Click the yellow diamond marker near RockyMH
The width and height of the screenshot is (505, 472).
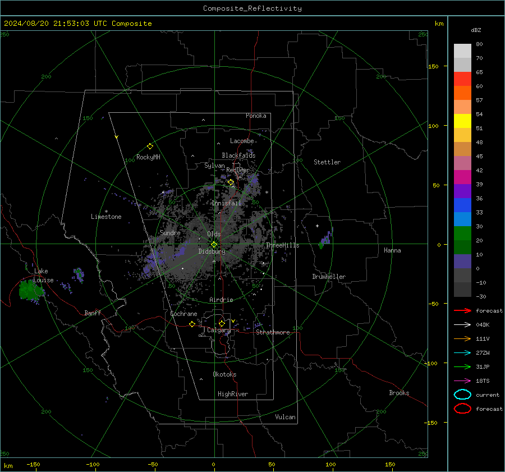pos(150,146)
